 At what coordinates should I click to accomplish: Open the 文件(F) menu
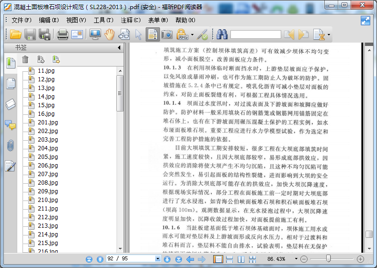click(x=22, y=20)
